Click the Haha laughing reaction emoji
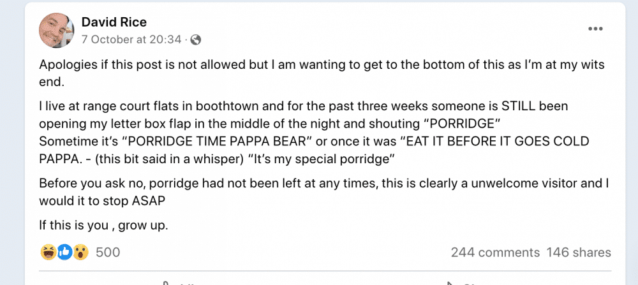638x285 pixels. point(48,252)
